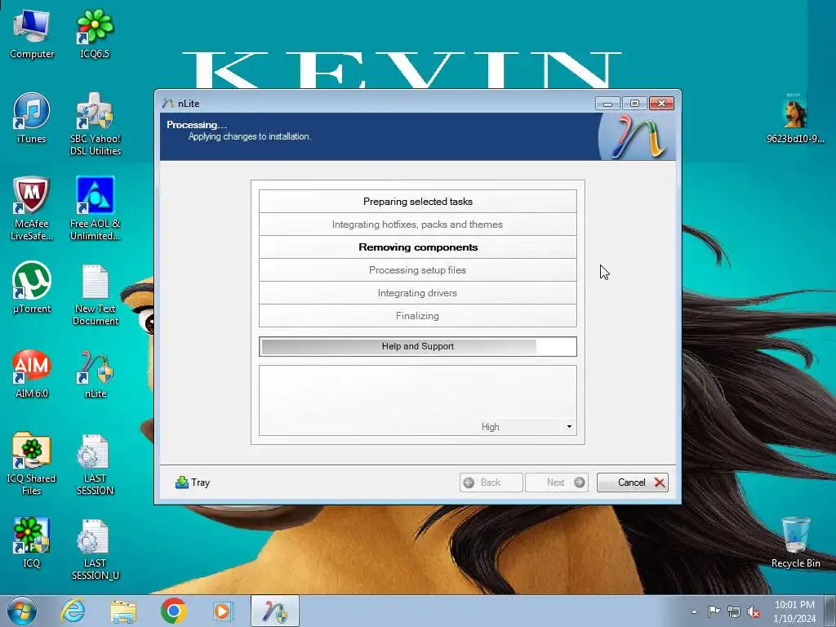Click the nLite title bar icon
836x627 pixels.
pos(168,104)
